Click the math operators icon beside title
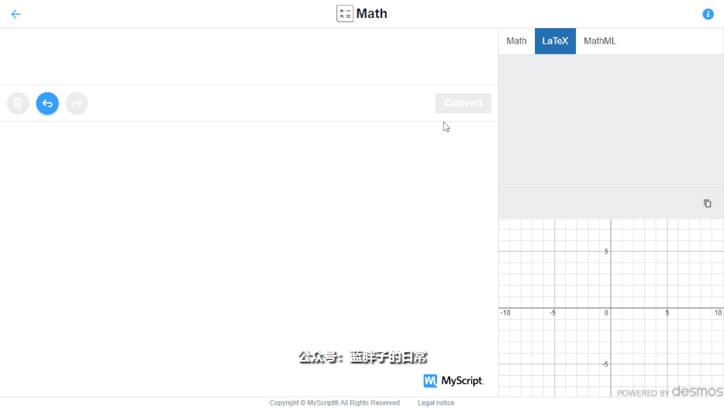The image size is (724, 408). coord(345,14)
